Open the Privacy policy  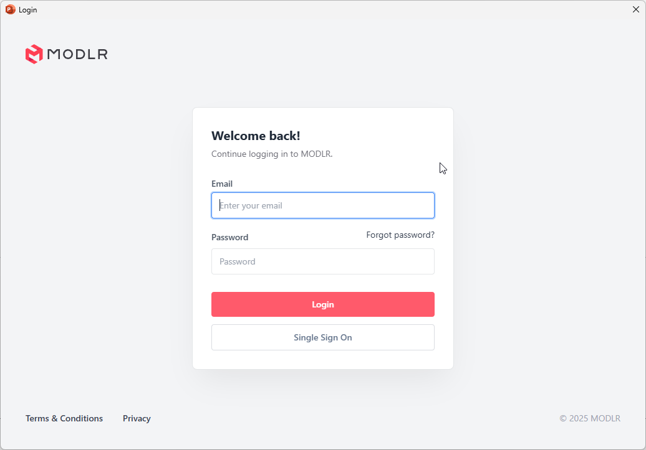[136, 418]
